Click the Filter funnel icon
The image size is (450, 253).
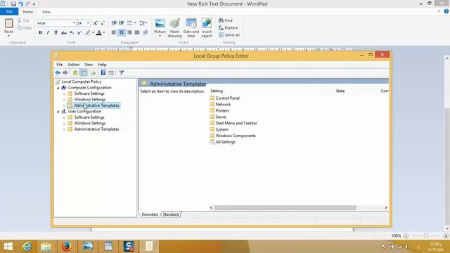click(x=122, y=73)
